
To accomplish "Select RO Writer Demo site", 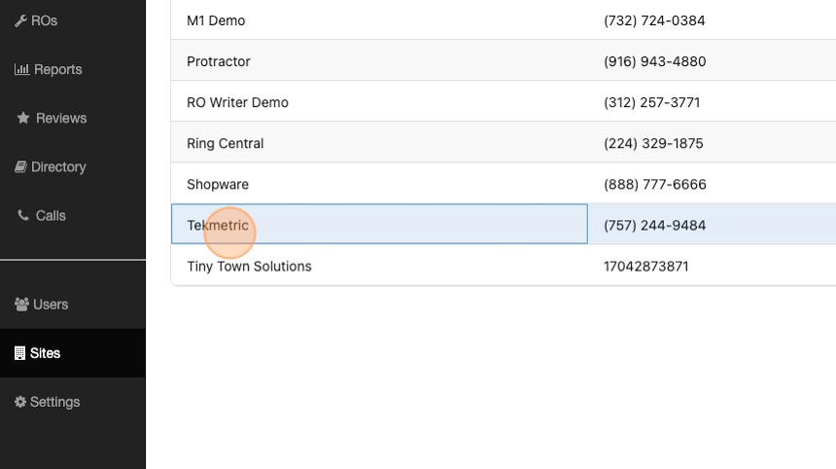I will click(237, 102).
